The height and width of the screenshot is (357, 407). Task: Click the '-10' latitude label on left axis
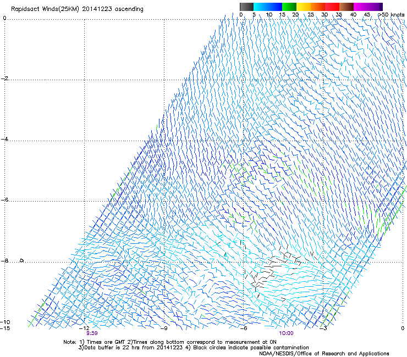(x=5, y=322)
